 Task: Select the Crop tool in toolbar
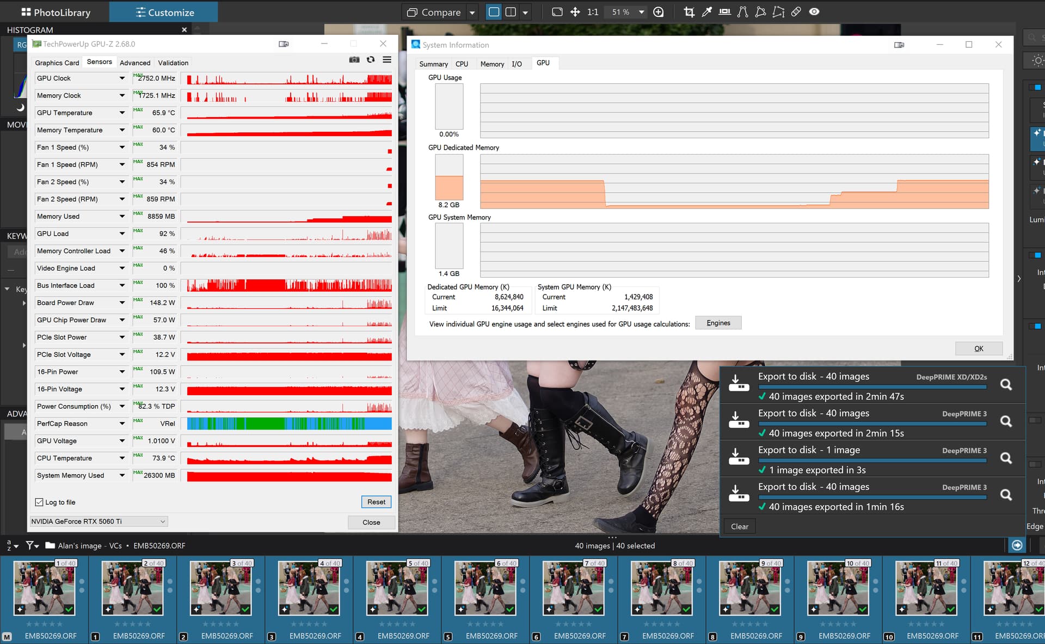pos(689,12)
